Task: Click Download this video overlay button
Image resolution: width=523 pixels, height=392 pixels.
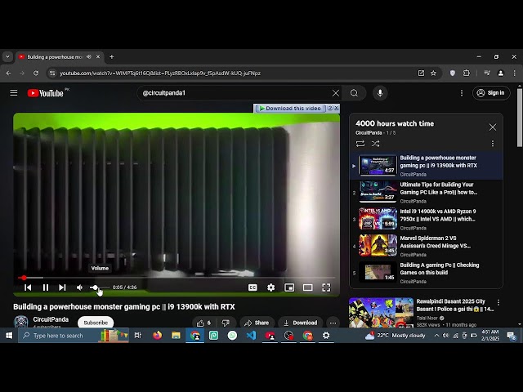Action: click(x=289, y=109)
